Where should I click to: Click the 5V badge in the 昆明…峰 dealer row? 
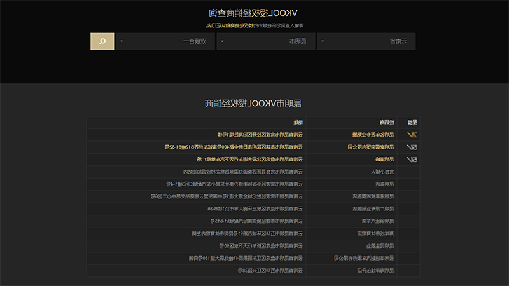(x=412, y=160)
